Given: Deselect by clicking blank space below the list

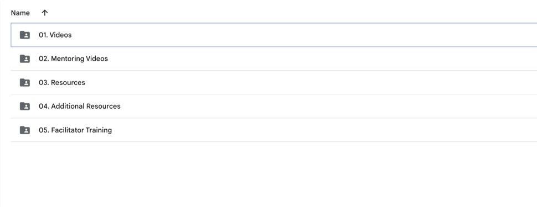Looking at the screenshot, I should click(268, 174).
